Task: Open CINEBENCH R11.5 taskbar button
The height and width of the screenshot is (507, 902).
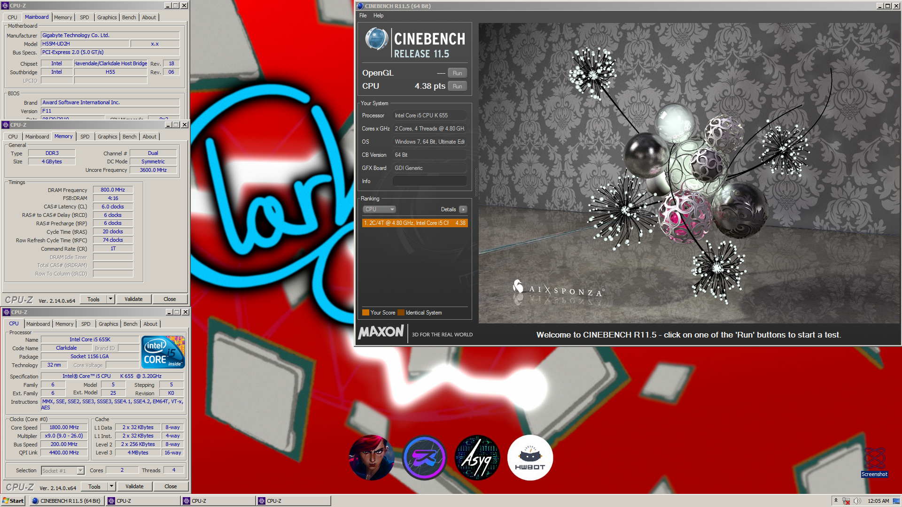Action: point(67,501)
